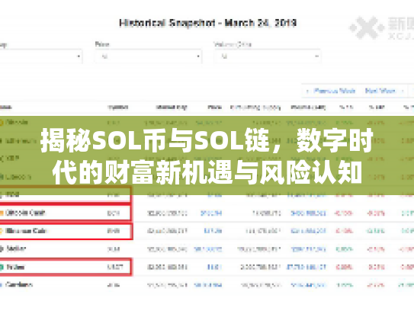Open Binance Coin 24h volume link
This screenshot has height=311, width=414.
pyautogui.click(x=308, y=231)
